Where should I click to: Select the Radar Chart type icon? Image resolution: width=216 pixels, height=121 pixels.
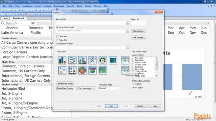pos(92,60)
